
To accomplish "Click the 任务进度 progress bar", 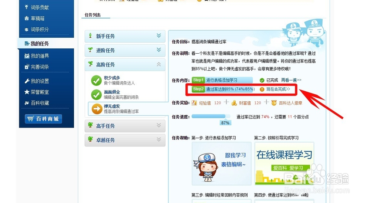I will (x=211, y=116).
